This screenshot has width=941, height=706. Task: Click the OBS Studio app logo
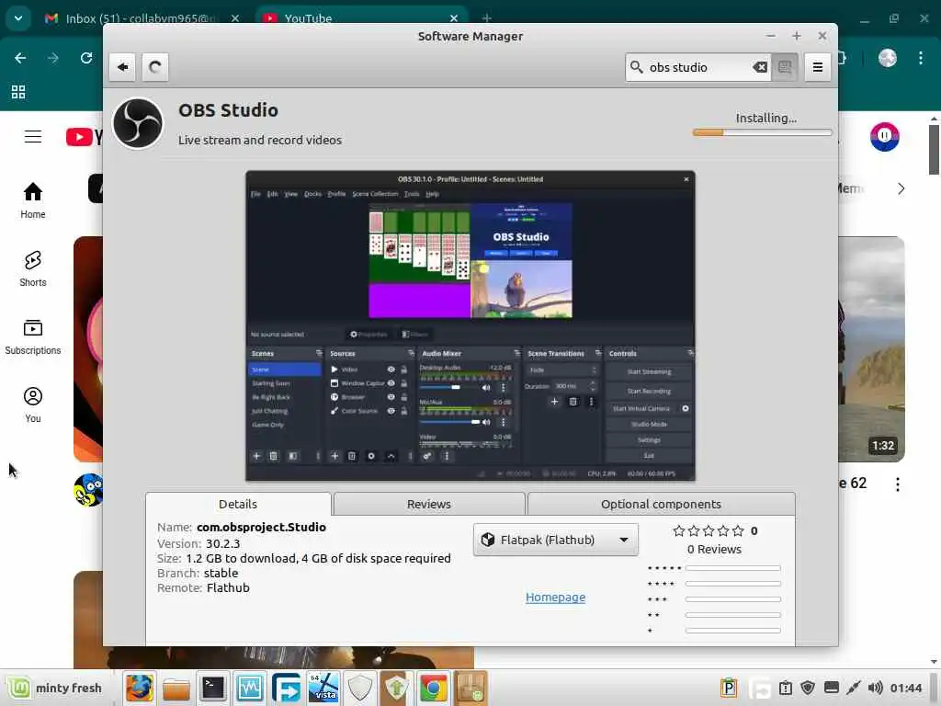138,123
